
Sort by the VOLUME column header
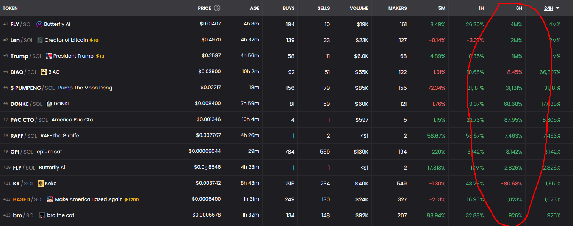359,8
